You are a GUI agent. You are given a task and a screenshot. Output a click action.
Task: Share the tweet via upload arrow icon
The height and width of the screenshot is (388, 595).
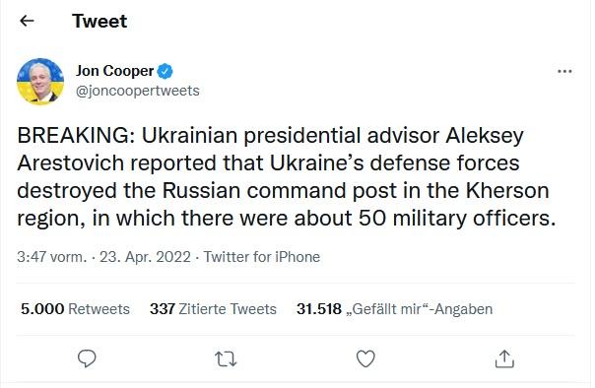click(504, 358)
